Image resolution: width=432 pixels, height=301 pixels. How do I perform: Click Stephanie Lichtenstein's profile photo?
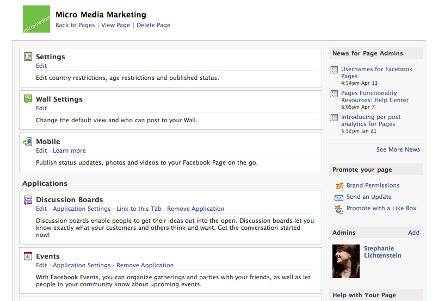pyautogui.click(x=346, y=261)
